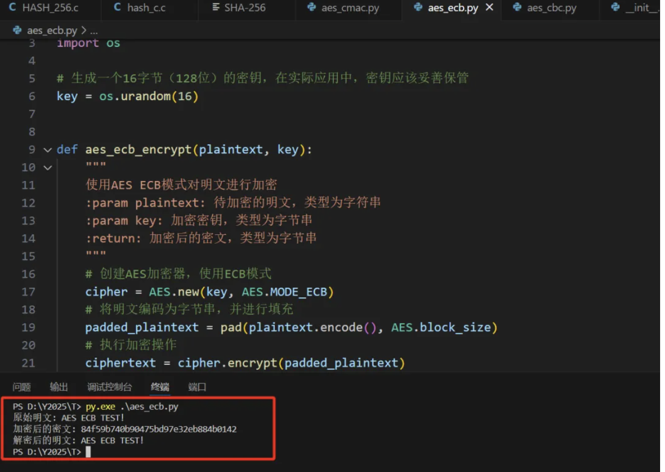This screenshot has height=472, width=665.
Task: Fold the docstring block at line 10
Action: point(47,168)
